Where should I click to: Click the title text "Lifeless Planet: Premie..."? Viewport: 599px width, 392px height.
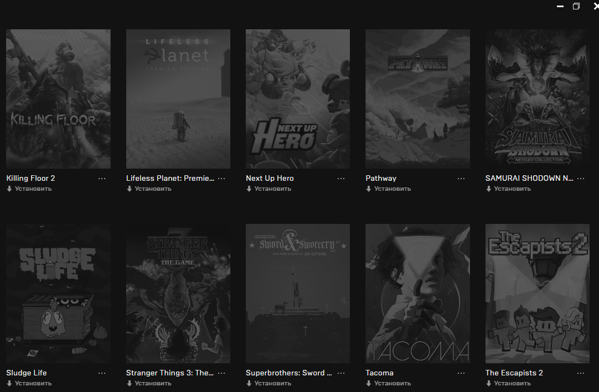170,178
